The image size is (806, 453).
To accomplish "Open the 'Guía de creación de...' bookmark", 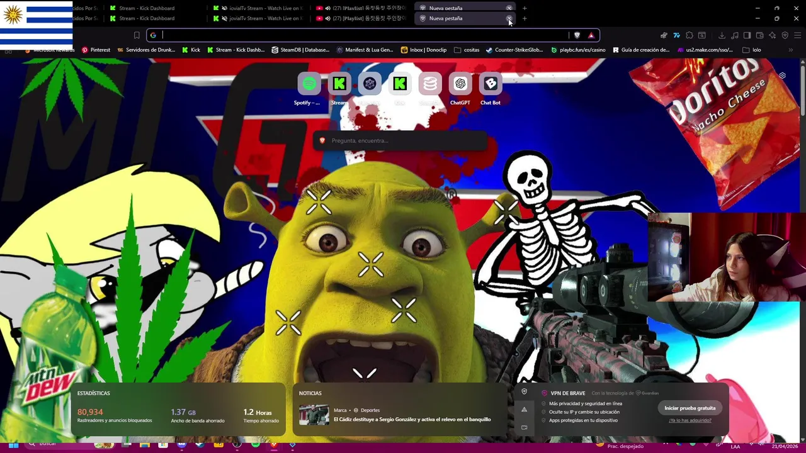I will [x=641, y=50].
